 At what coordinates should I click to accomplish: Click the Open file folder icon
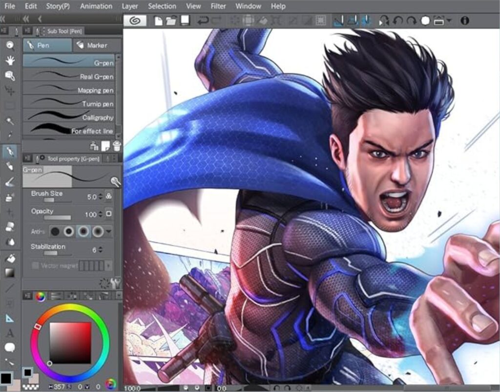coord(171,21)
